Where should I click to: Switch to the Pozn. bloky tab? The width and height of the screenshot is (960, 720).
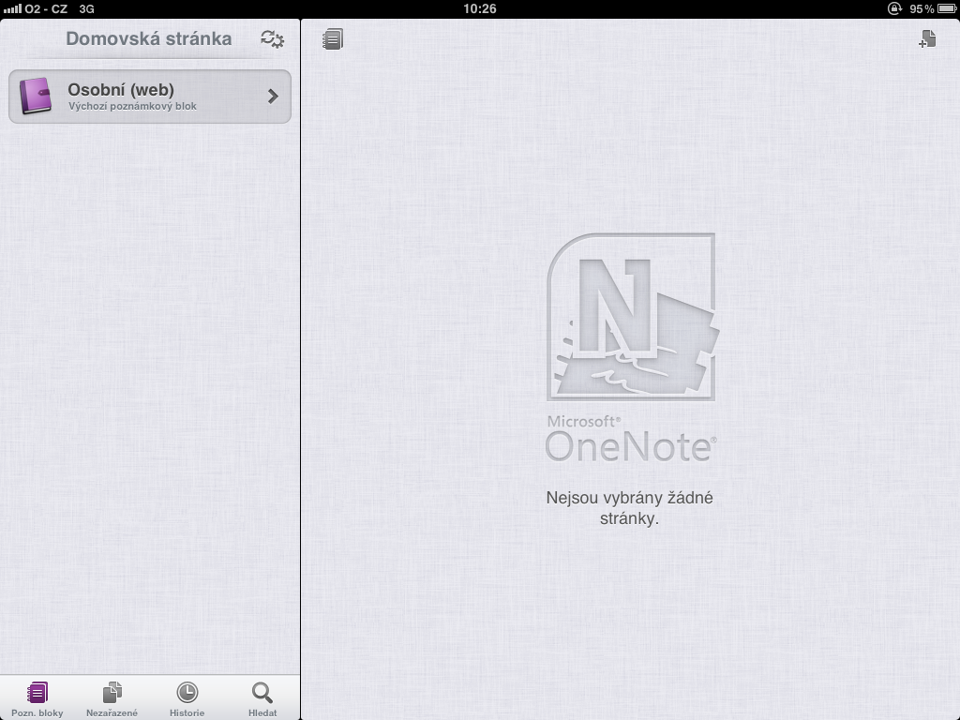pos(37,698)
